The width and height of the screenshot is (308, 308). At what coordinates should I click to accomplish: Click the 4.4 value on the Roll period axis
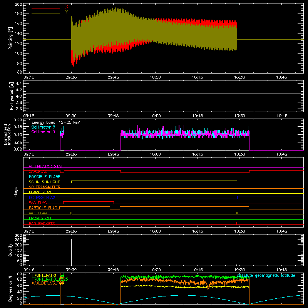tap(19, 84)
